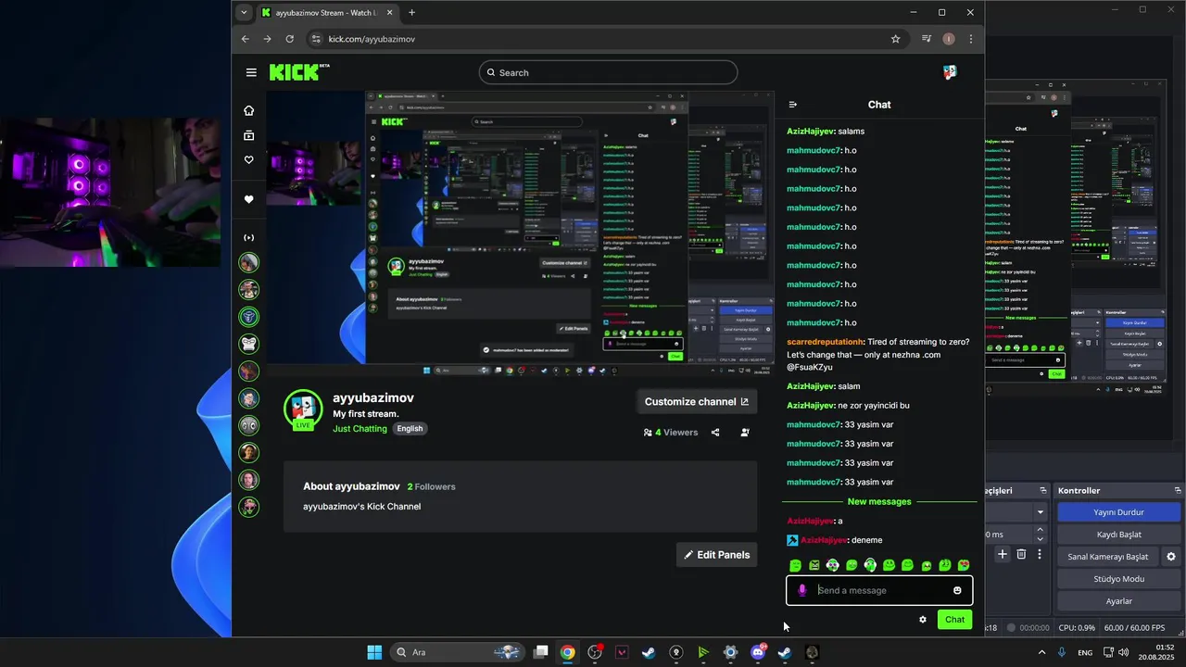This screenshot has width=1186, height=667.
Task: Open a new Chrome tab
Action: coord(411,13)
